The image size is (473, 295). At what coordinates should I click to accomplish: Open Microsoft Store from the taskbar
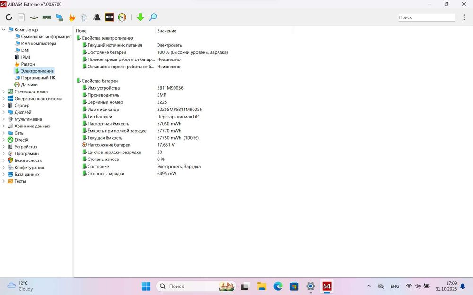point(294,286)
